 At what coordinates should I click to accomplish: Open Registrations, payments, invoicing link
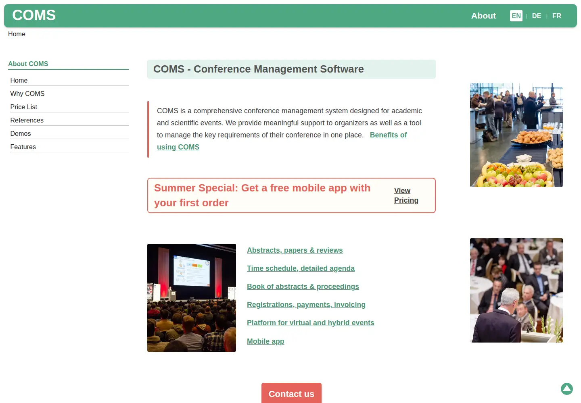(306, 305)
